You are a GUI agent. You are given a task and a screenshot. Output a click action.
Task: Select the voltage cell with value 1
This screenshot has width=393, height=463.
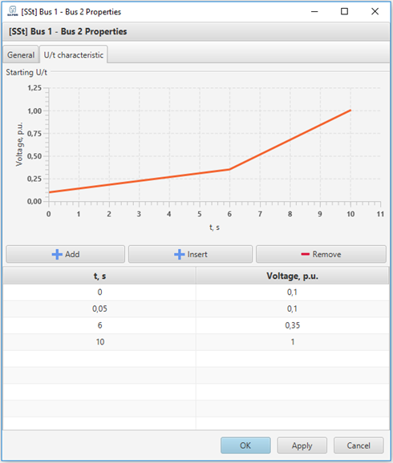pyautogui.click(x=293, y=342)
